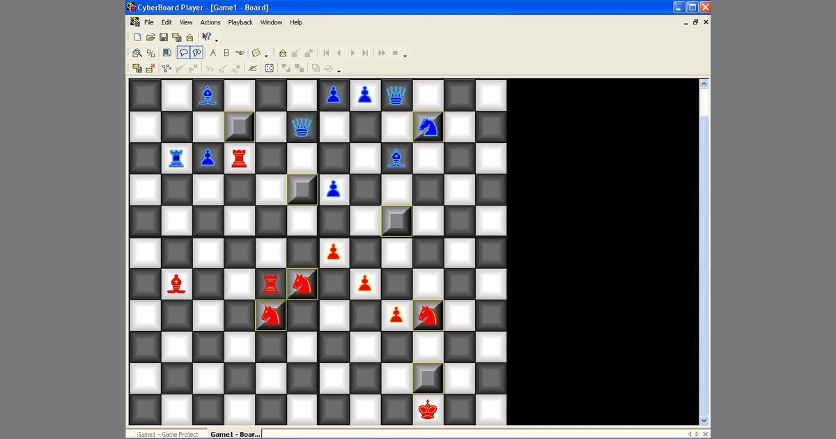
Task: Toggle the first speech balloon tool
Action: [x=184, y=52]
